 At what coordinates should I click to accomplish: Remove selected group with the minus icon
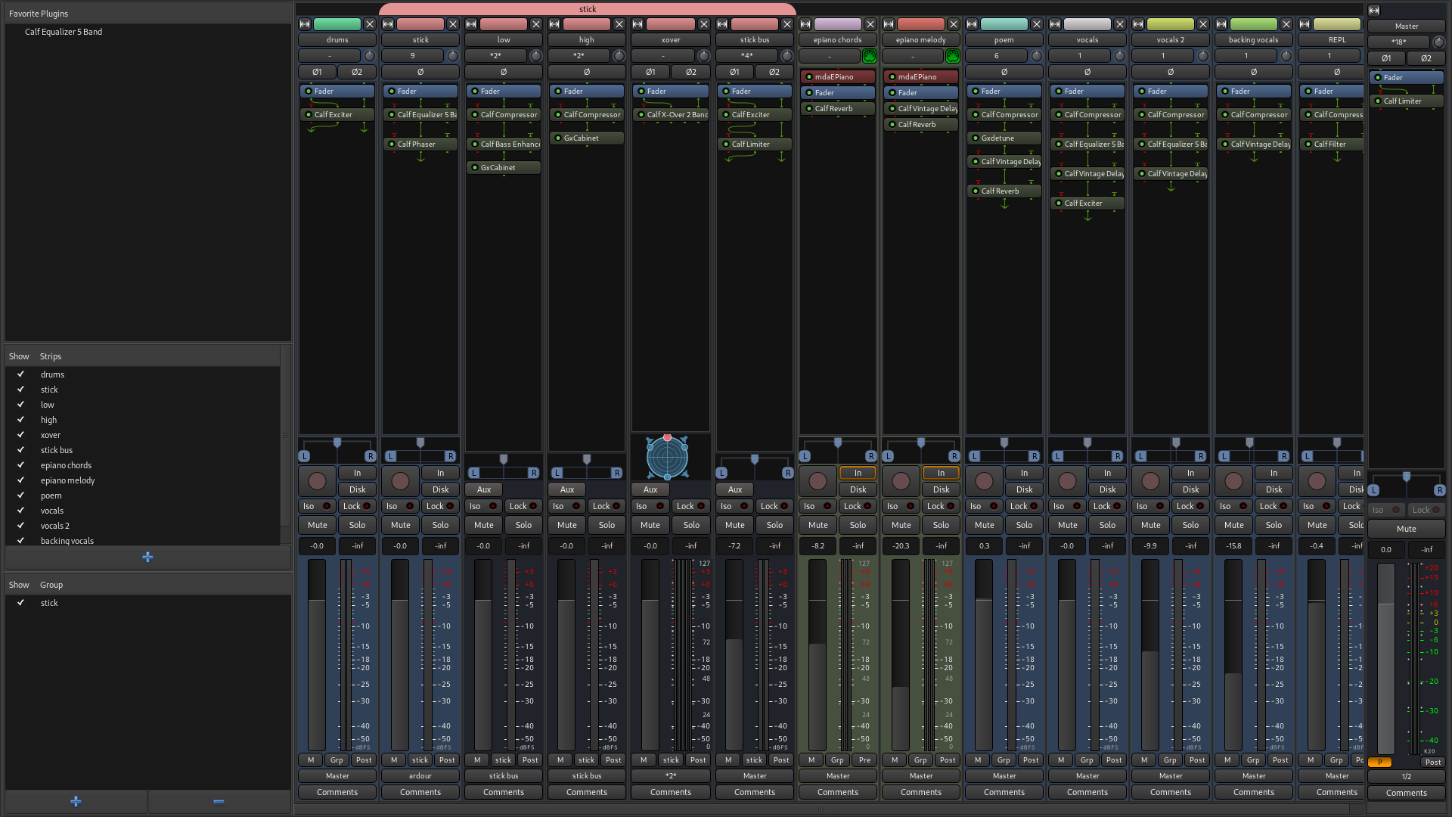[x=219, y=801]
